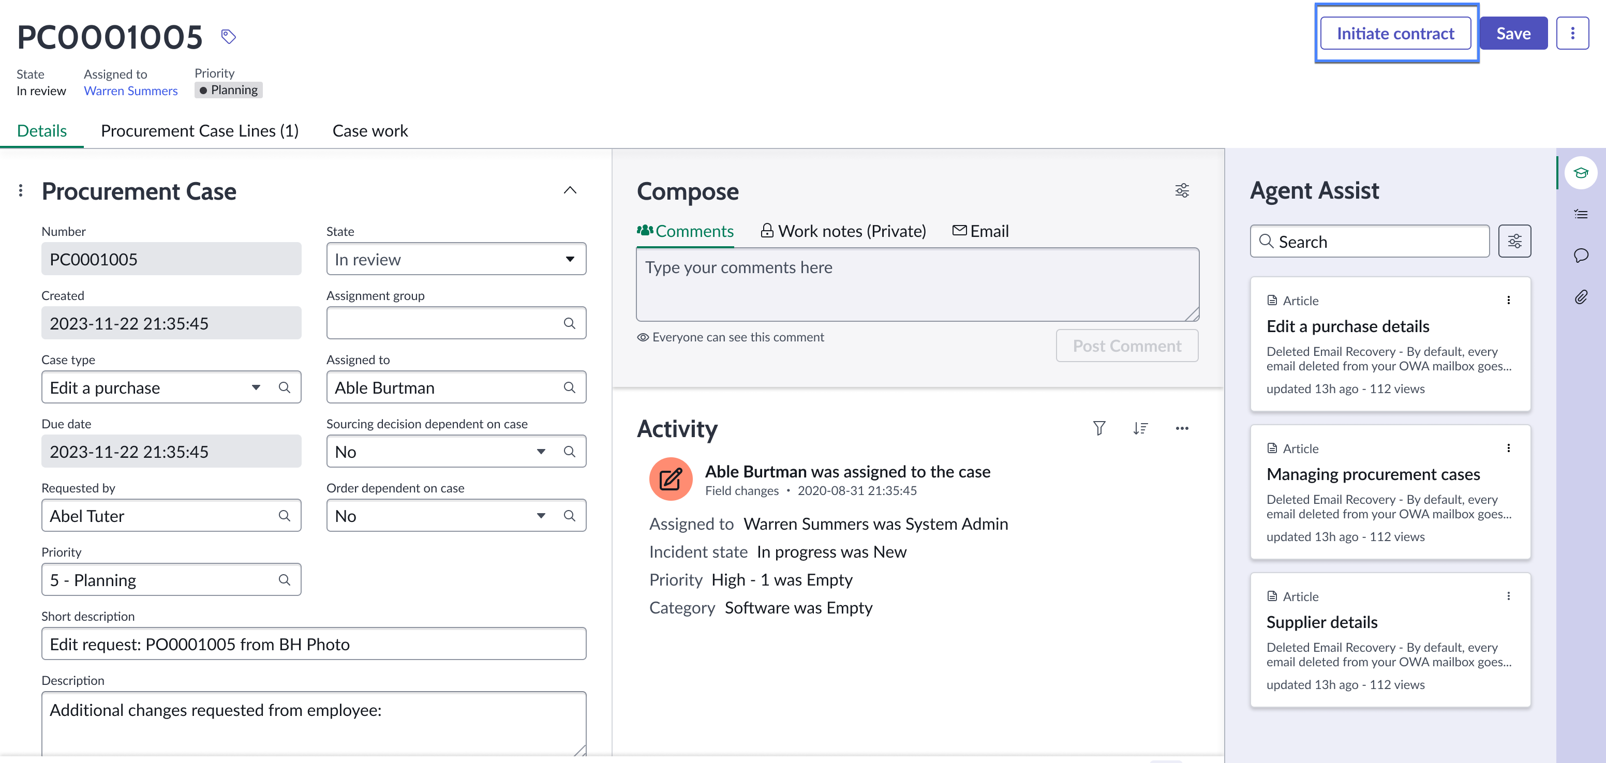
Task: Filter the Activity stream
Action: 1099,428
